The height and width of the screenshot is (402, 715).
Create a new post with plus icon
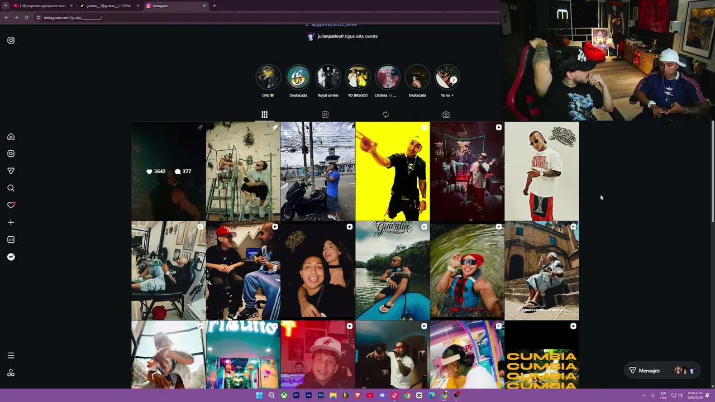(11, 222)
